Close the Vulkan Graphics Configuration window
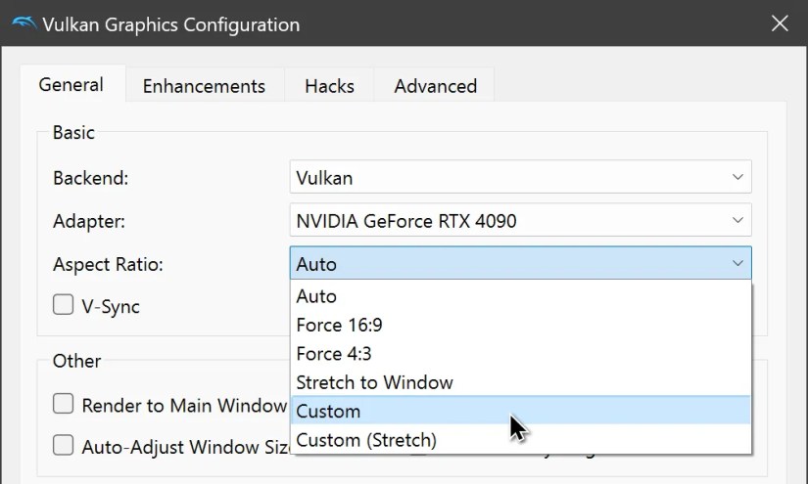 coord(780,23)
